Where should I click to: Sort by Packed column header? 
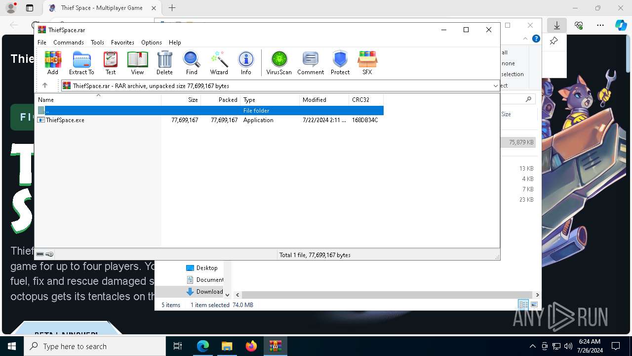[x=221, y=99]
